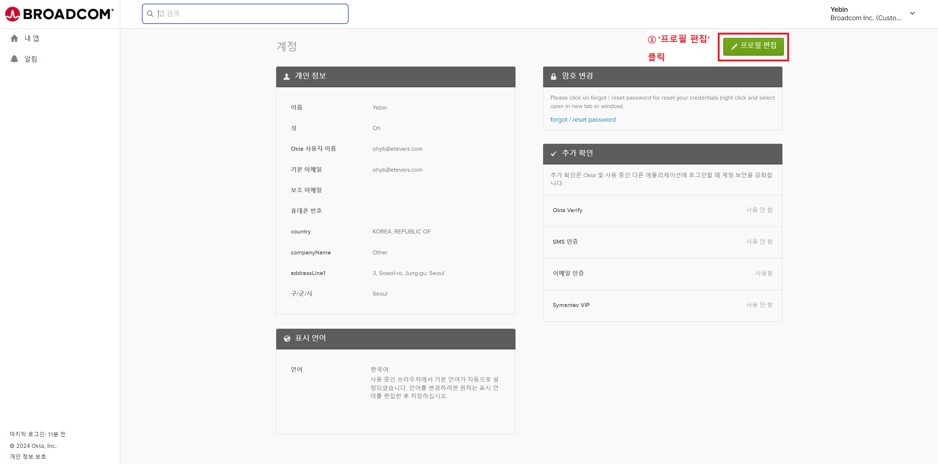Screen dimensions: 938x464
Task: Click the lock icon in 암호 변경 header
Action: [x=553, y=76]
